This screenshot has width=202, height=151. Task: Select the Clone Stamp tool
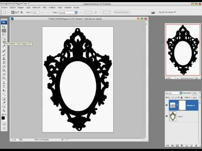tap(4, 59)
